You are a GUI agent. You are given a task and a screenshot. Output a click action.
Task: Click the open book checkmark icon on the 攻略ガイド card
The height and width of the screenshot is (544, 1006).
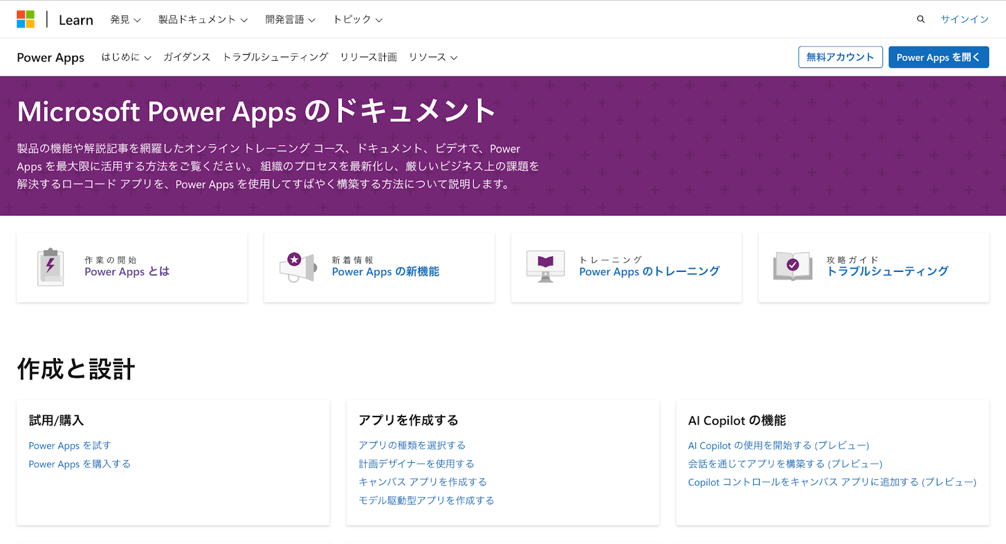click(793, 266)
